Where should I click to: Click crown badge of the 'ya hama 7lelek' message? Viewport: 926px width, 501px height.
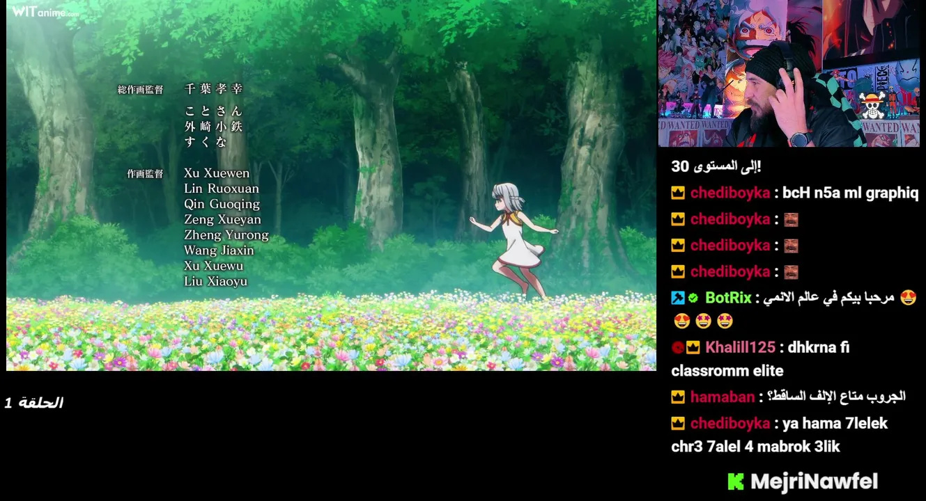pyautogui.click(x=678, y=423)
